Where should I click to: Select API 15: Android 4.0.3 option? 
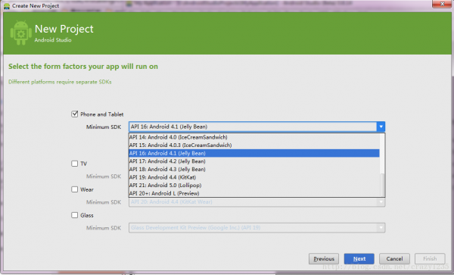pos(254,145)
